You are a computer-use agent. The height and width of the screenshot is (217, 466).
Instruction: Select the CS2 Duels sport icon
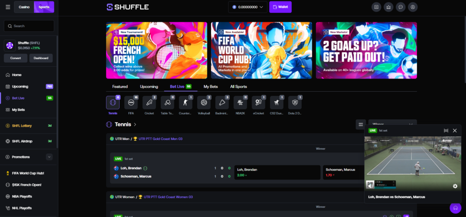point(277,103)
